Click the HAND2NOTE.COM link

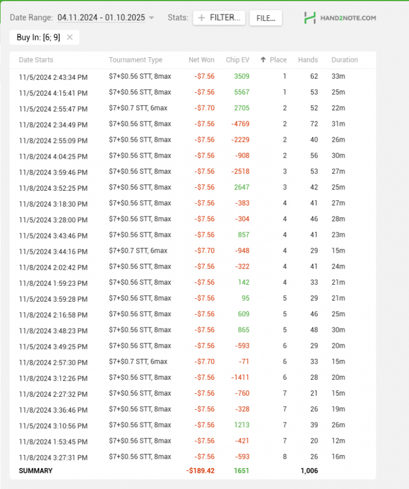(348, 18)
